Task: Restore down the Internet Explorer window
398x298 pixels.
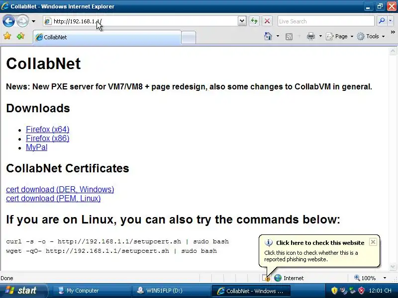Action: (x=380, y=6)
